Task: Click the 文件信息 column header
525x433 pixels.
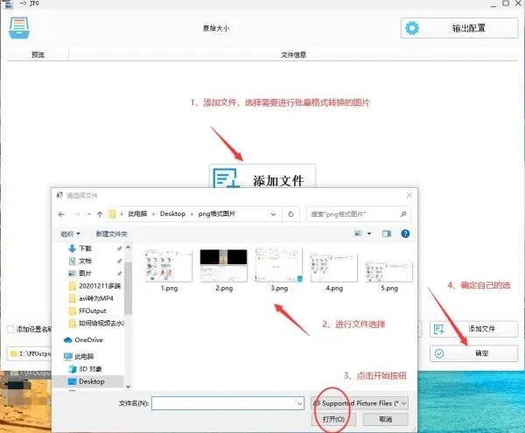Action: click(x=293, y=54)
